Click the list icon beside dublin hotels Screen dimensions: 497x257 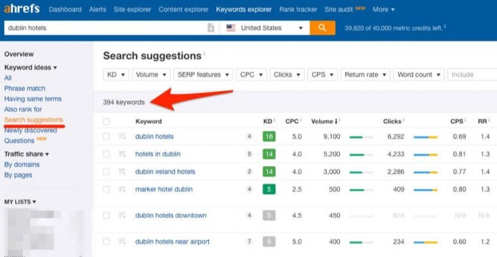tap(122, 136)
